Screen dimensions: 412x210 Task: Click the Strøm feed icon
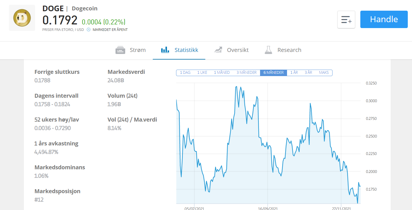pyautogui.click(x=120, y=50)
